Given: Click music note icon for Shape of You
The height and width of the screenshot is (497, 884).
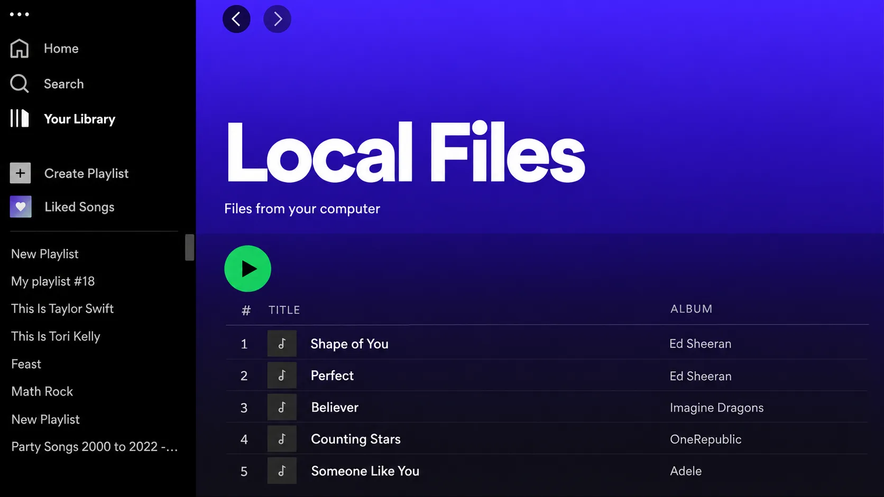Looking at the screenshot, I should point(282,344).
